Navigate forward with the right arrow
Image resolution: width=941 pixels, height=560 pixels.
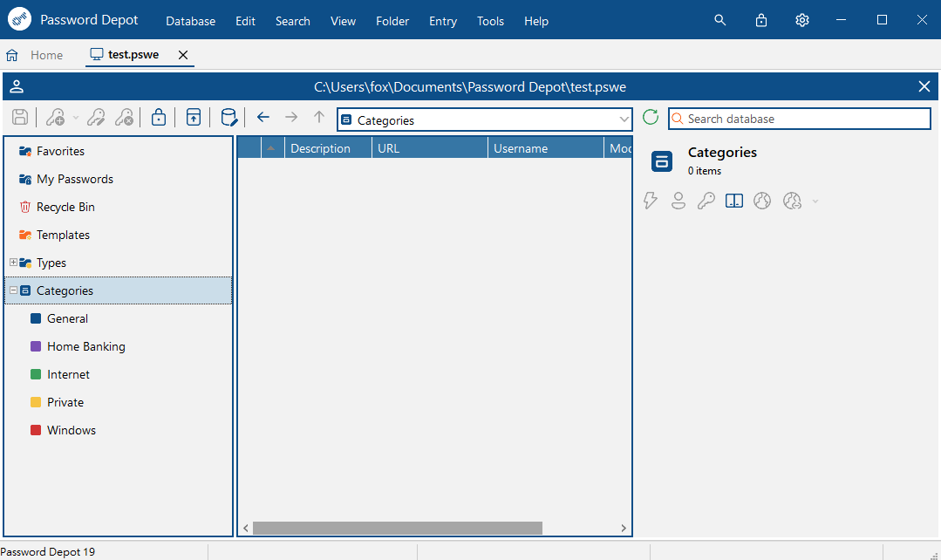[x=291, y=117]
